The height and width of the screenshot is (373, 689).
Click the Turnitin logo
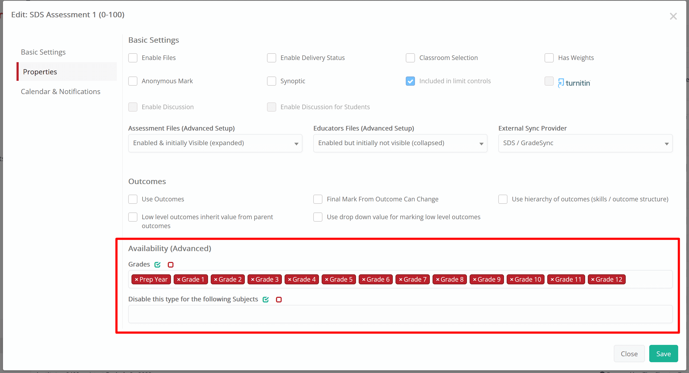click(574, 83)
